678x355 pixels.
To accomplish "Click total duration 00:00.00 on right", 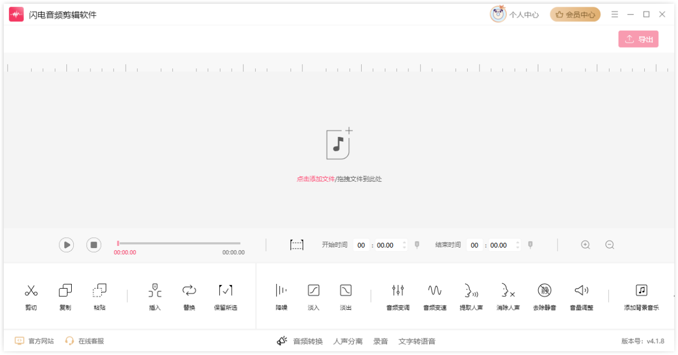I will tap(233, 252).
